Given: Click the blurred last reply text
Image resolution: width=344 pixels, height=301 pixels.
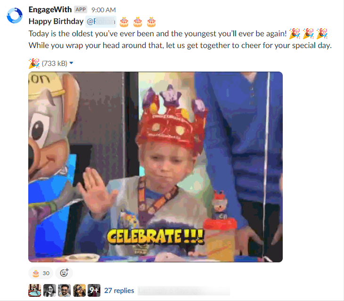Looking at the screenshot, I should coord(184,291).
